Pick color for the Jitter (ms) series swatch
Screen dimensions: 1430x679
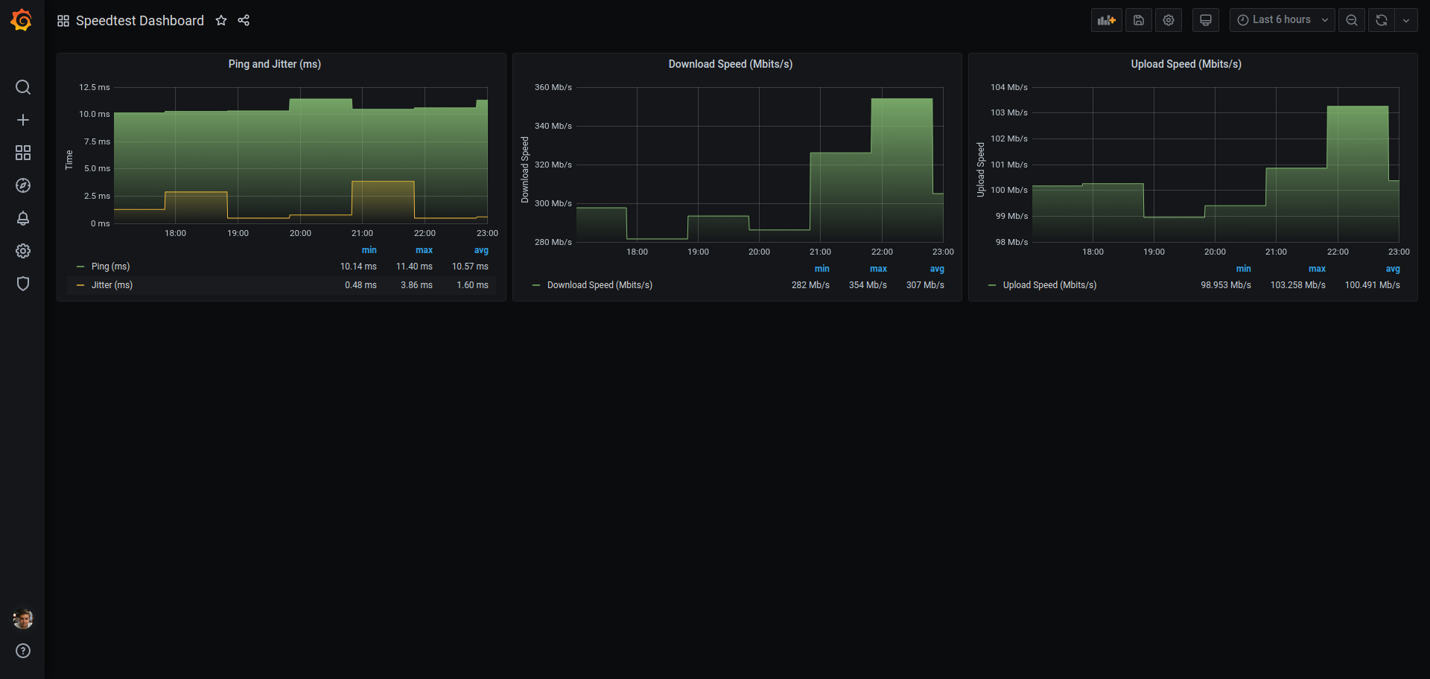tap(80, 285)
